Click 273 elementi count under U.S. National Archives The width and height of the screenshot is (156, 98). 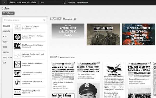coord(26,29)
